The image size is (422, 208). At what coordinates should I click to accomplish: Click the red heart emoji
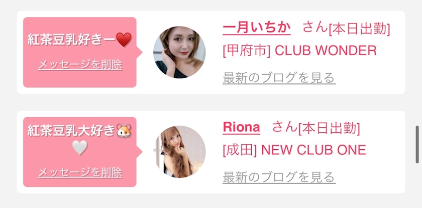(x=124, y=40)
